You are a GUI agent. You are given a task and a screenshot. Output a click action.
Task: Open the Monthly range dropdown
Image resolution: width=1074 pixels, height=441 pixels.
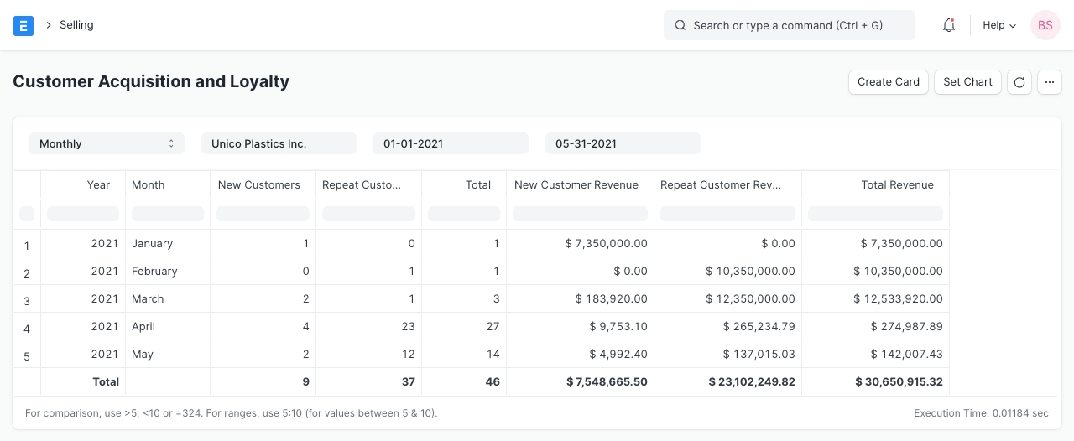pos(107,143)
